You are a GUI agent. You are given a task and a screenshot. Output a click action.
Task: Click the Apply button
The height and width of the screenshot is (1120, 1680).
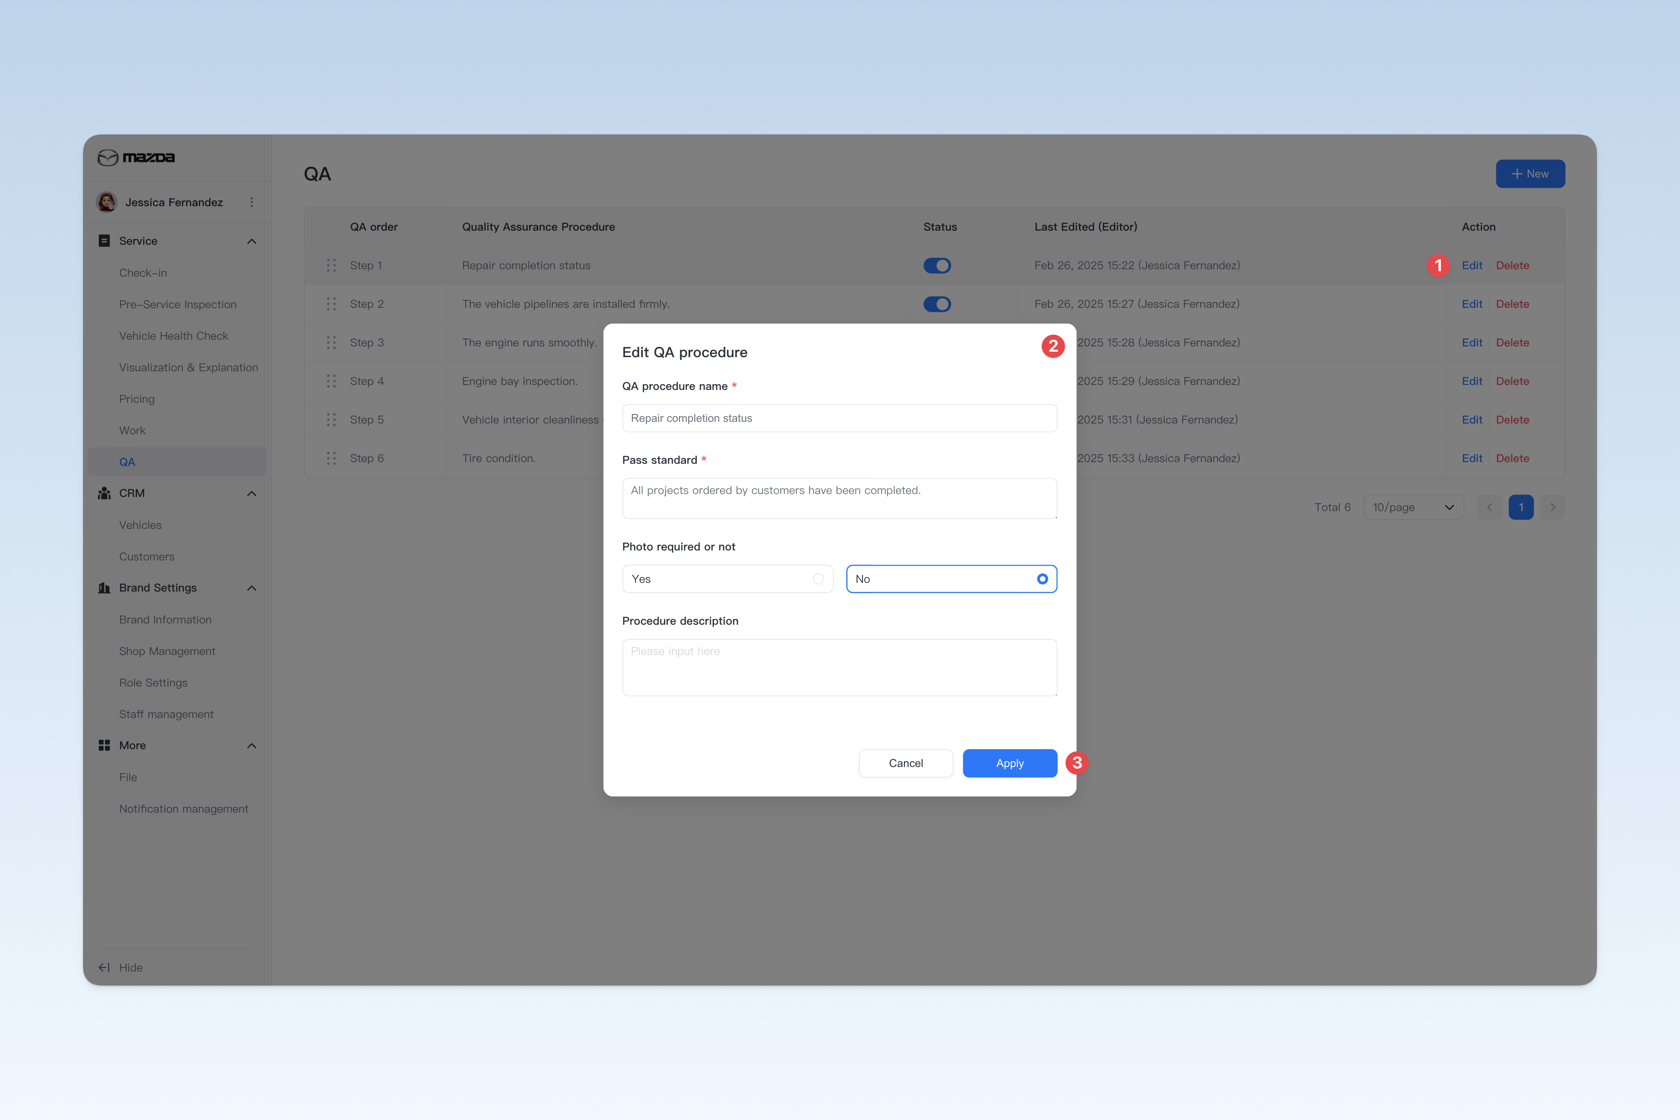[1010, 764]
